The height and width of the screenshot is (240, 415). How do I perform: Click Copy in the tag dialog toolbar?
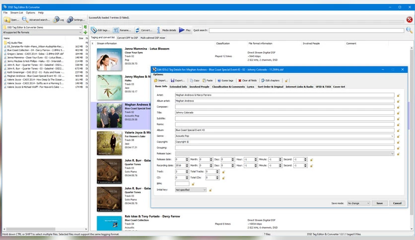195,80
